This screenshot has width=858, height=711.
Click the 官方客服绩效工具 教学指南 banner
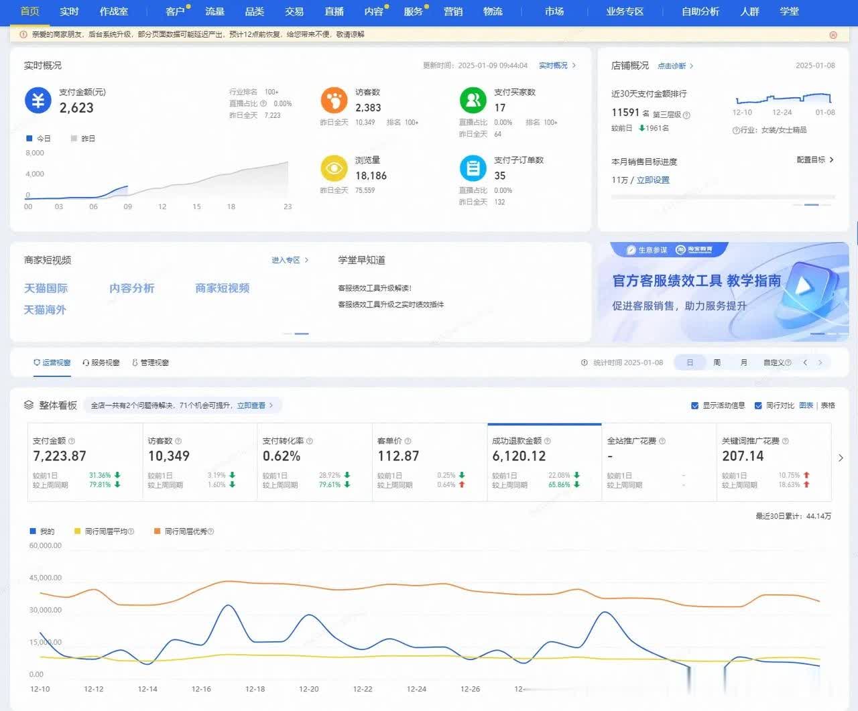[x=723, y=292]
